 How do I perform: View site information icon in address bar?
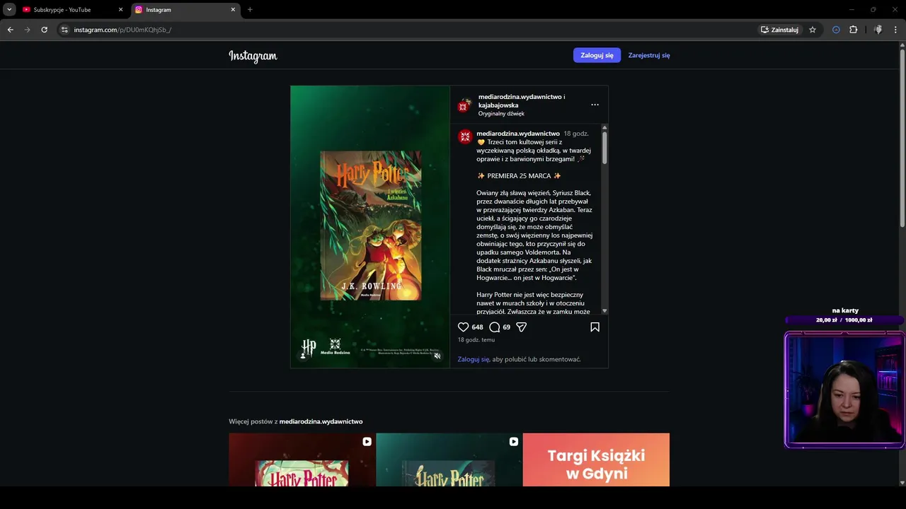point(64,30)
